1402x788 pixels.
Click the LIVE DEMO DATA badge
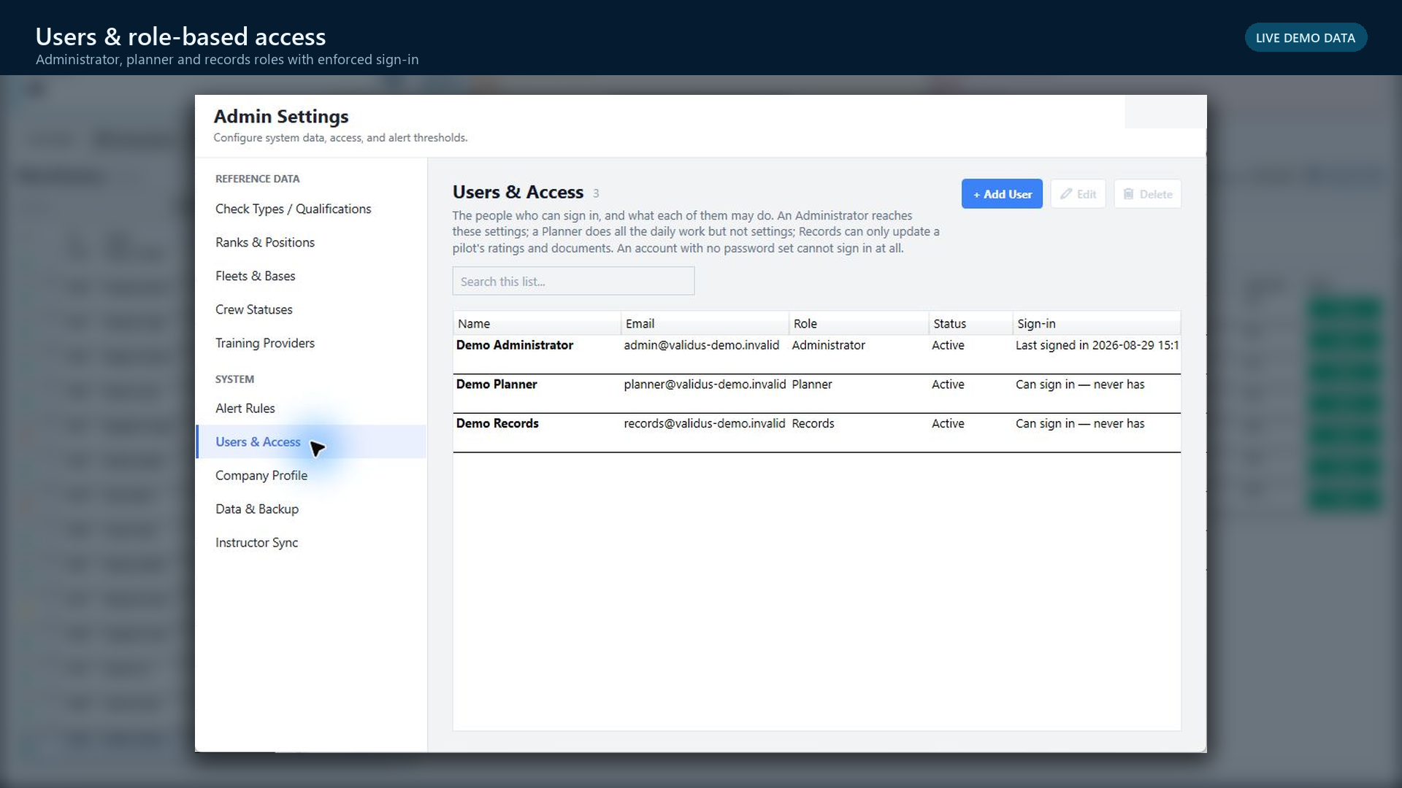coord(1306,38)
